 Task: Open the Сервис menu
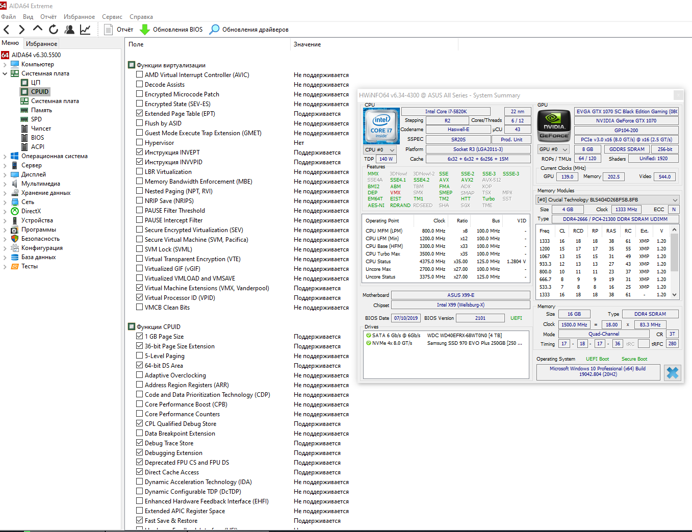coord(112,17)
